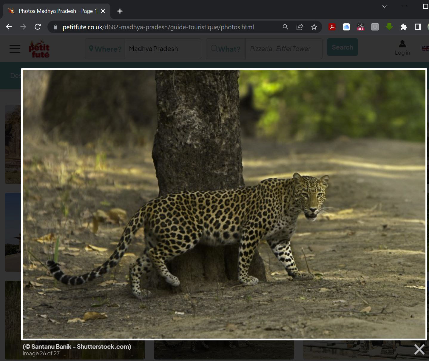Click the Image 26 of 27 counter
The height and width of the screenshot is (361, 429).
click(x=41, y=354)
